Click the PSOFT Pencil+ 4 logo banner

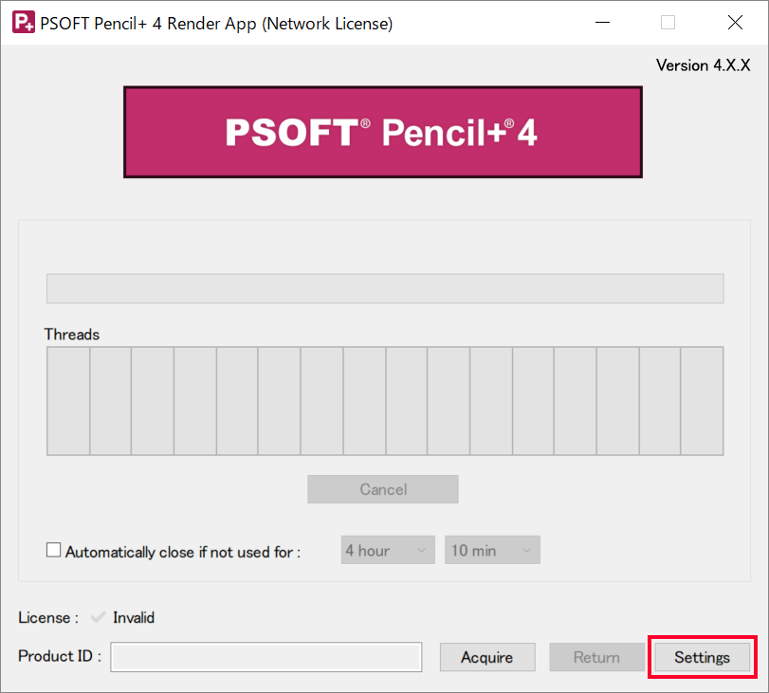pyautogui.click(x=383, y=132)
